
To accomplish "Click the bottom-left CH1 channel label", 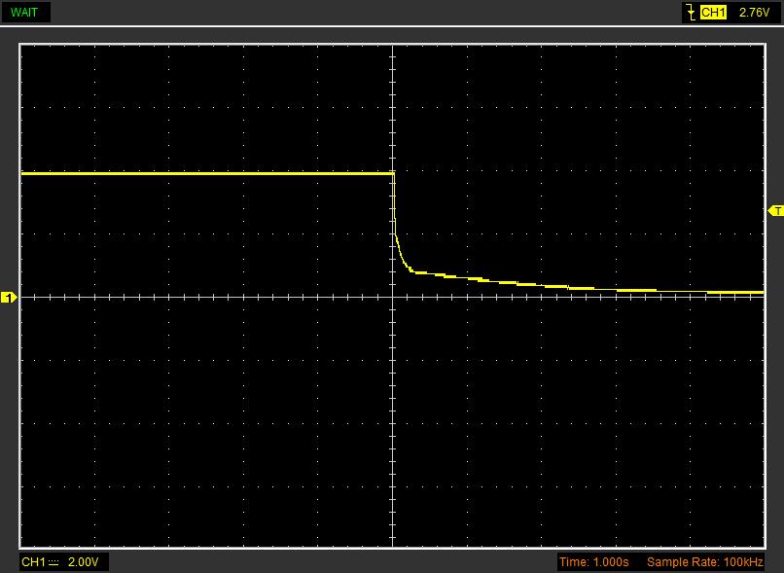I will (x=34, y=562).
